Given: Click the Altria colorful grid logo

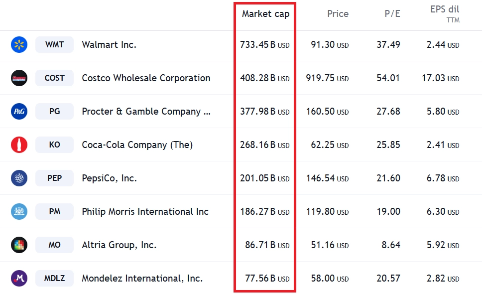Looking at the screenshot, I should pos(19,245).
